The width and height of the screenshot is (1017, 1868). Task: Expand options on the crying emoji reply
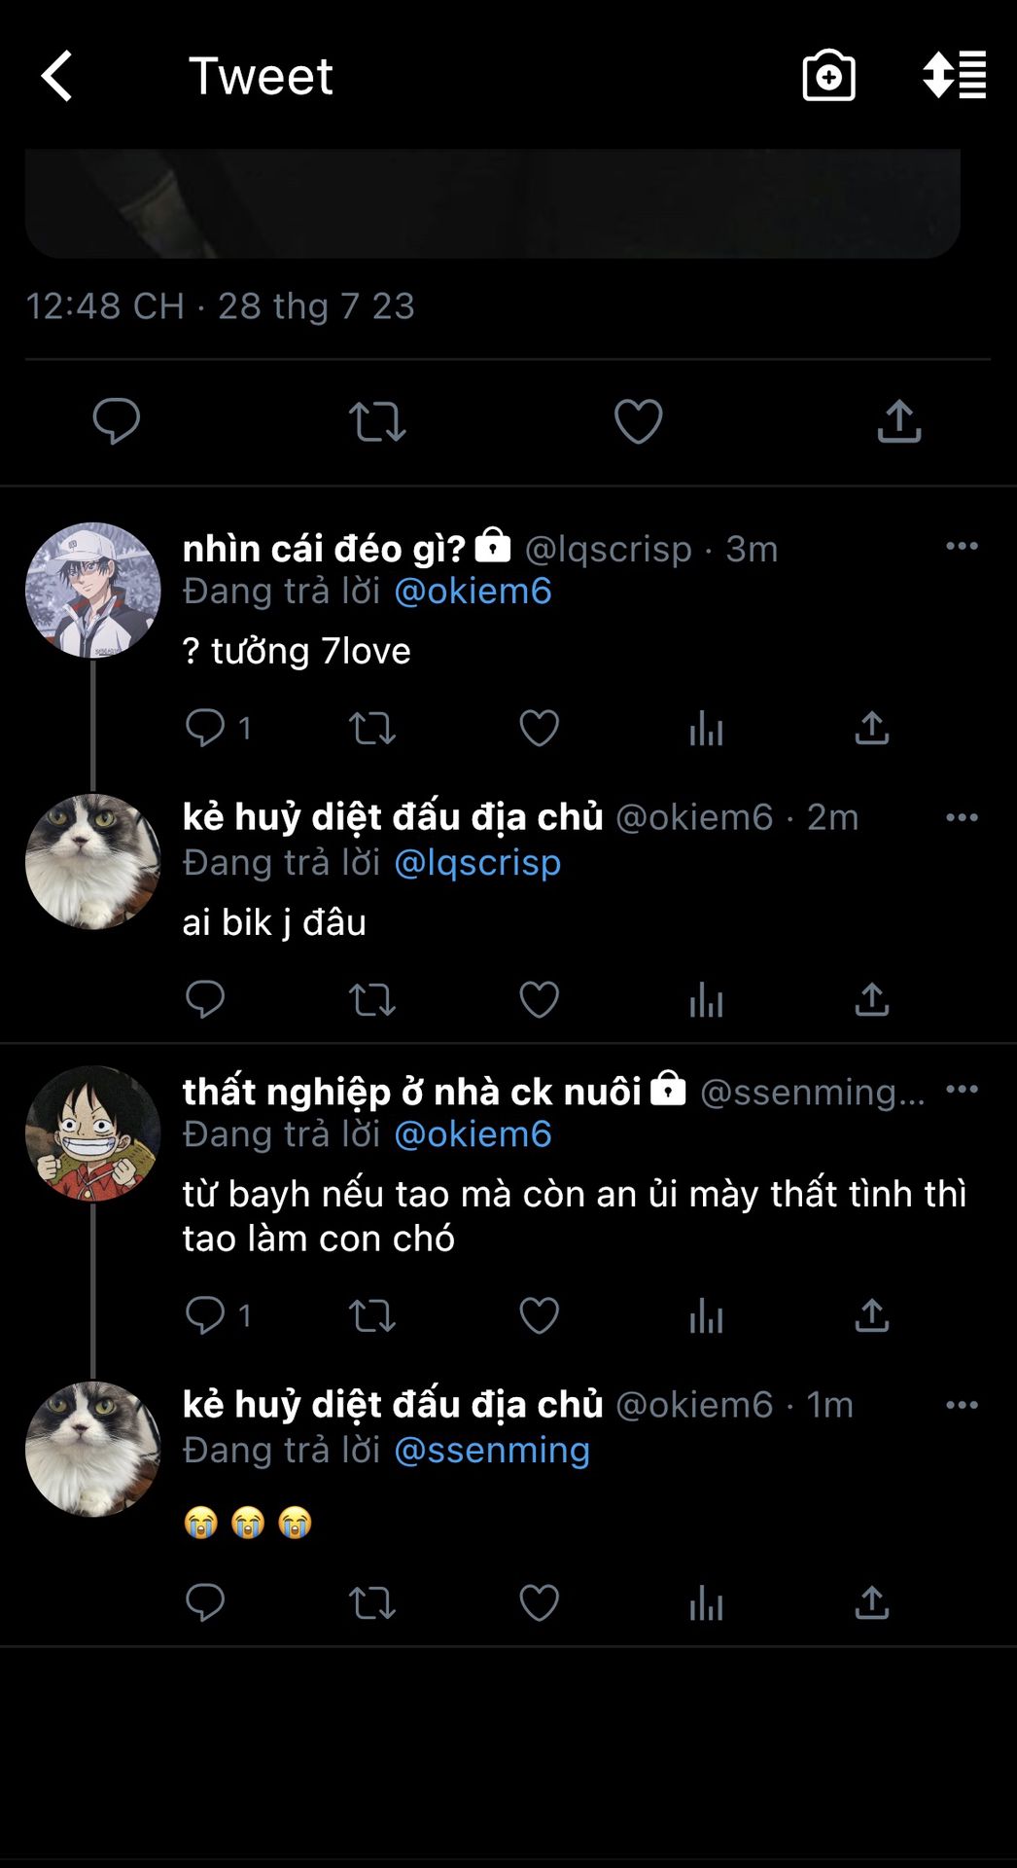962,1405
